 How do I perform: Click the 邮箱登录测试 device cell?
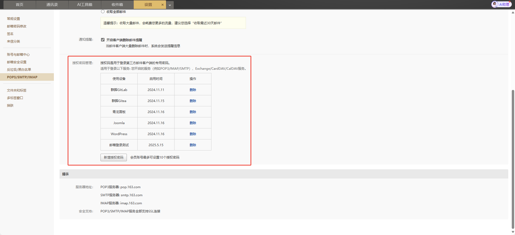tap(119, 145)
